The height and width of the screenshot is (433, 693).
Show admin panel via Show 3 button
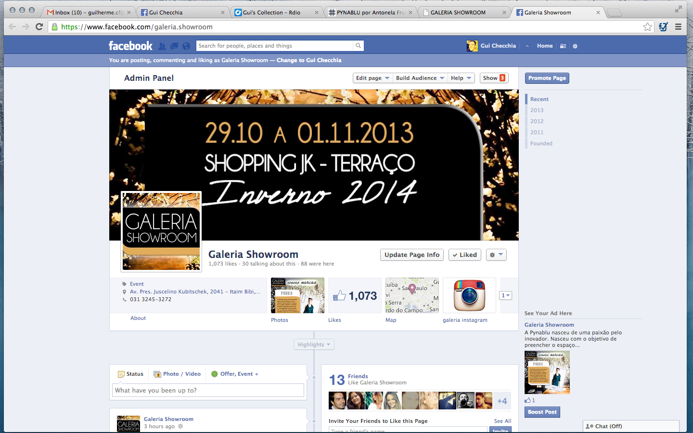(494, 78)
